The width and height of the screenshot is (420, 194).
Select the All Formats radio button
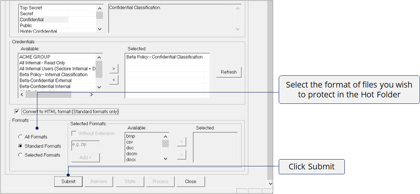click(x=20, y=137)
